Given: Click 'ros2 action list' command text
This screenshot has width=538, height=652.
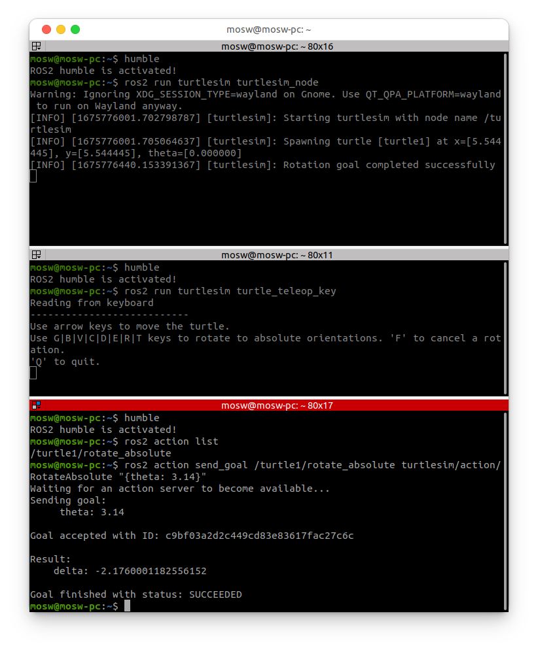Looking at the screenshot, I should (x=171, y=441).
